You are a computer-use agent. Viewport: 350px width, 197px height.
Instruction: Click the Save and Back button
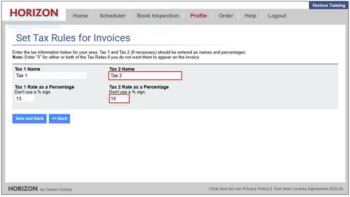[x=29, y=119]
